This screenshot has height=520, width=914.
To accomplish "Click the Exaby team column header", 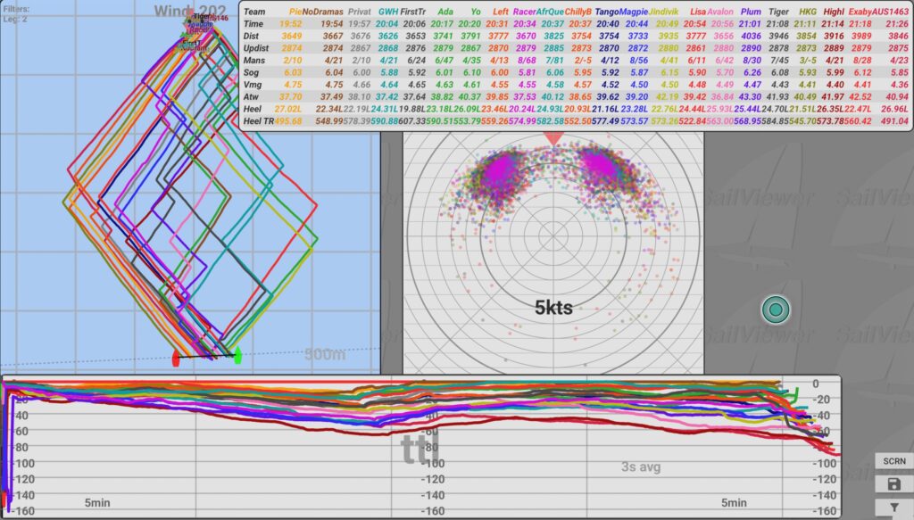I will (860, 12).
